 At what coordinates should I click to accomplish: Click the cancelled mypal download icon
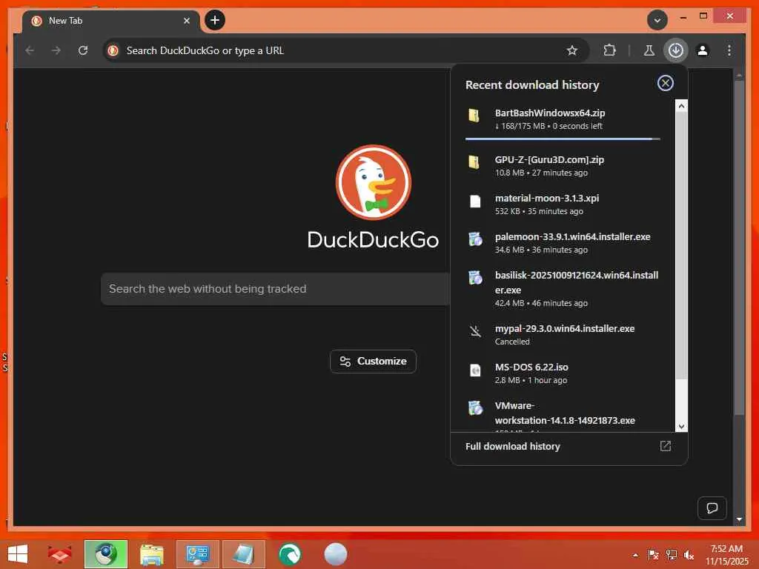(x=475, y=331)
